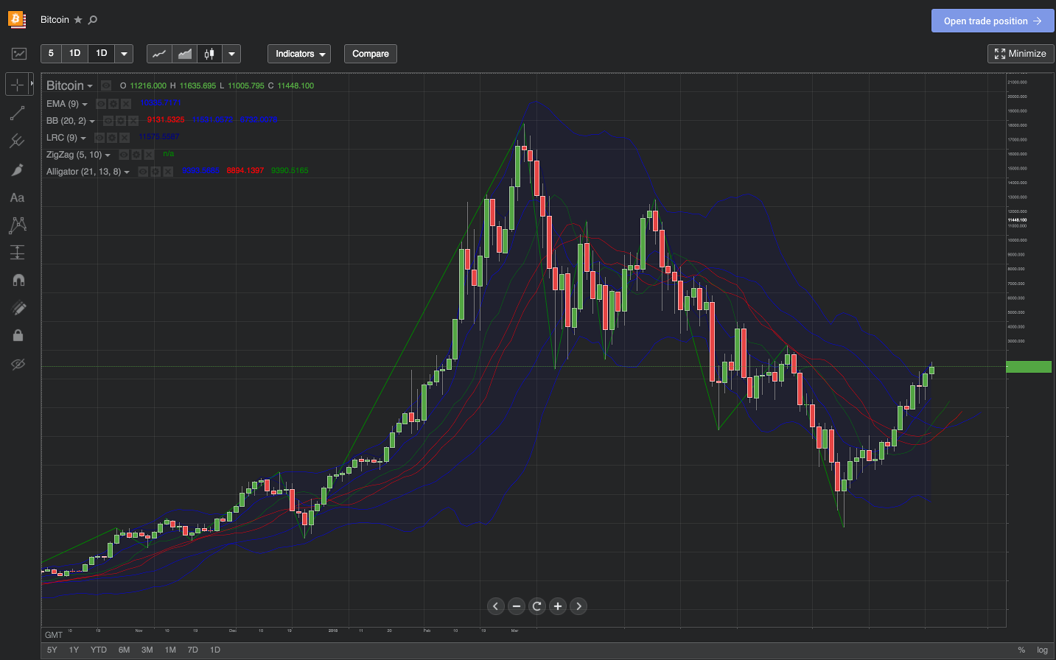
Task: Open chart style dropdown arrow
Action: point(232,54)
